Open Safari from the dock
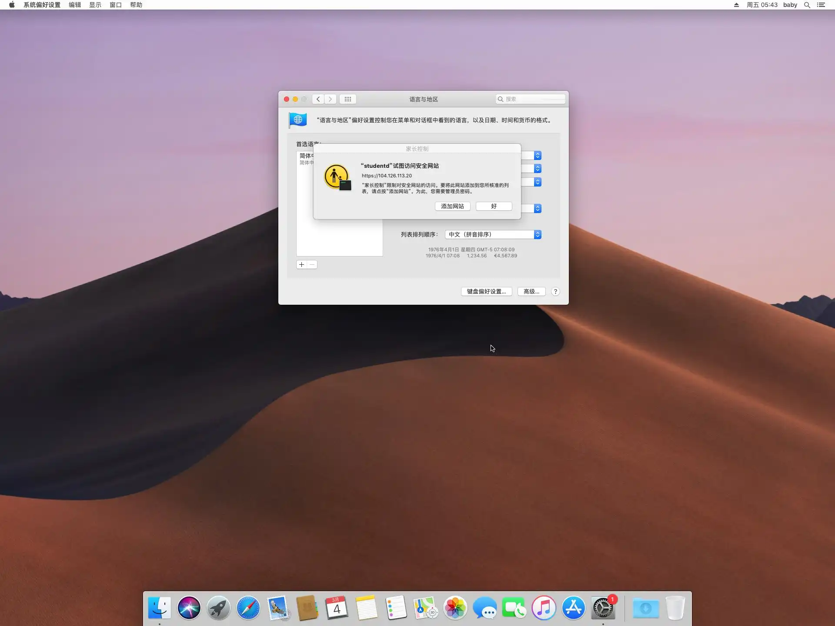 pyautogui.click(x=248, y=607)
